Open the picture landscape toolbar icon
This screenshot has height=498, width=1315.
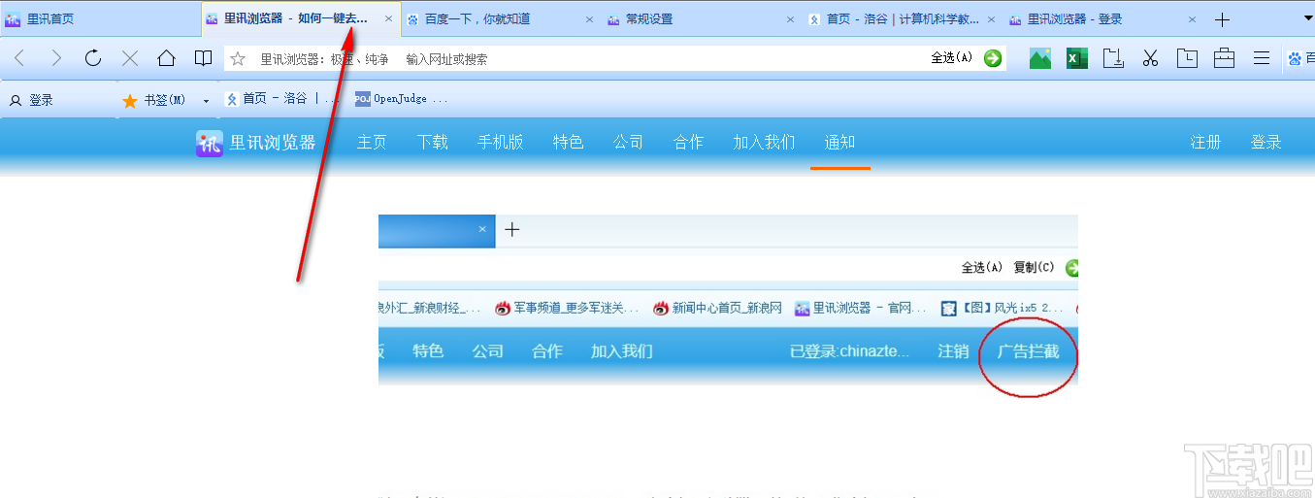1040,58
